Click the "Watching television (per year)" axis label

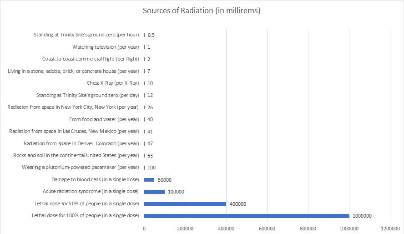[106, 47]
